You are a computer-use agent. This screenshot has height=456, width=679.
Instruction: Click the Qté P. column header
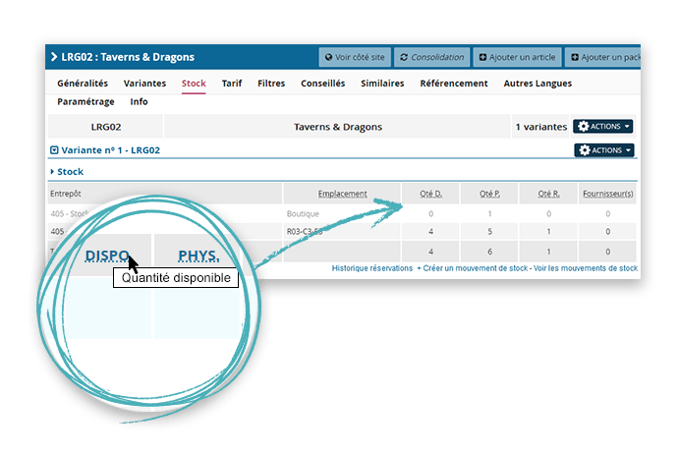pos(489,194)
